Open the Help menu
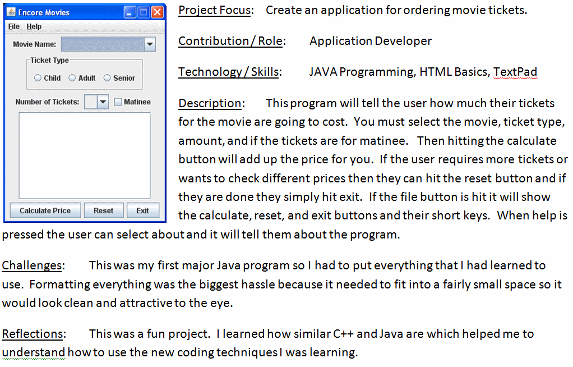 [34, 26]
